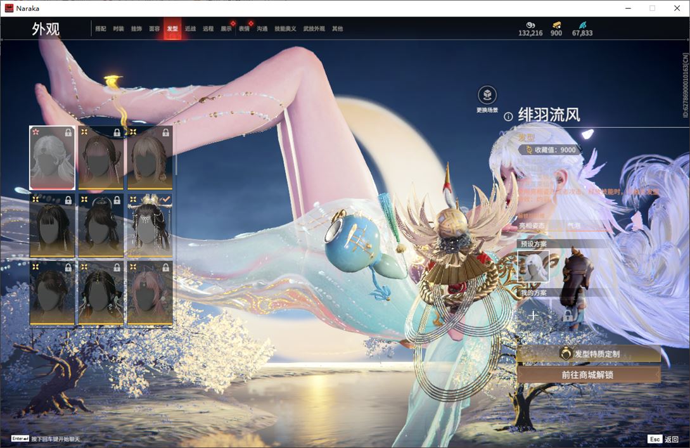This screenshot has height=448, width=690.
Task: Switch to the 武技外观 tab
Action: click(x=314, y=29)
